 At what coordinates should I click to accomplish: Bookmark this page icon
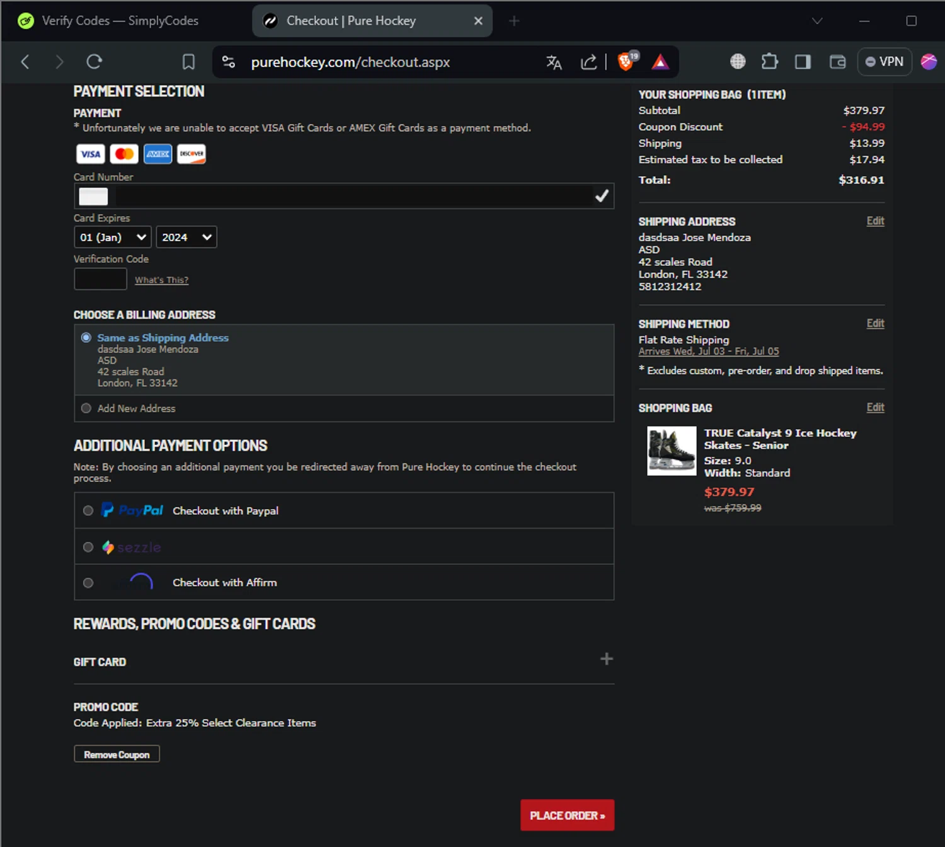[188, 62]
